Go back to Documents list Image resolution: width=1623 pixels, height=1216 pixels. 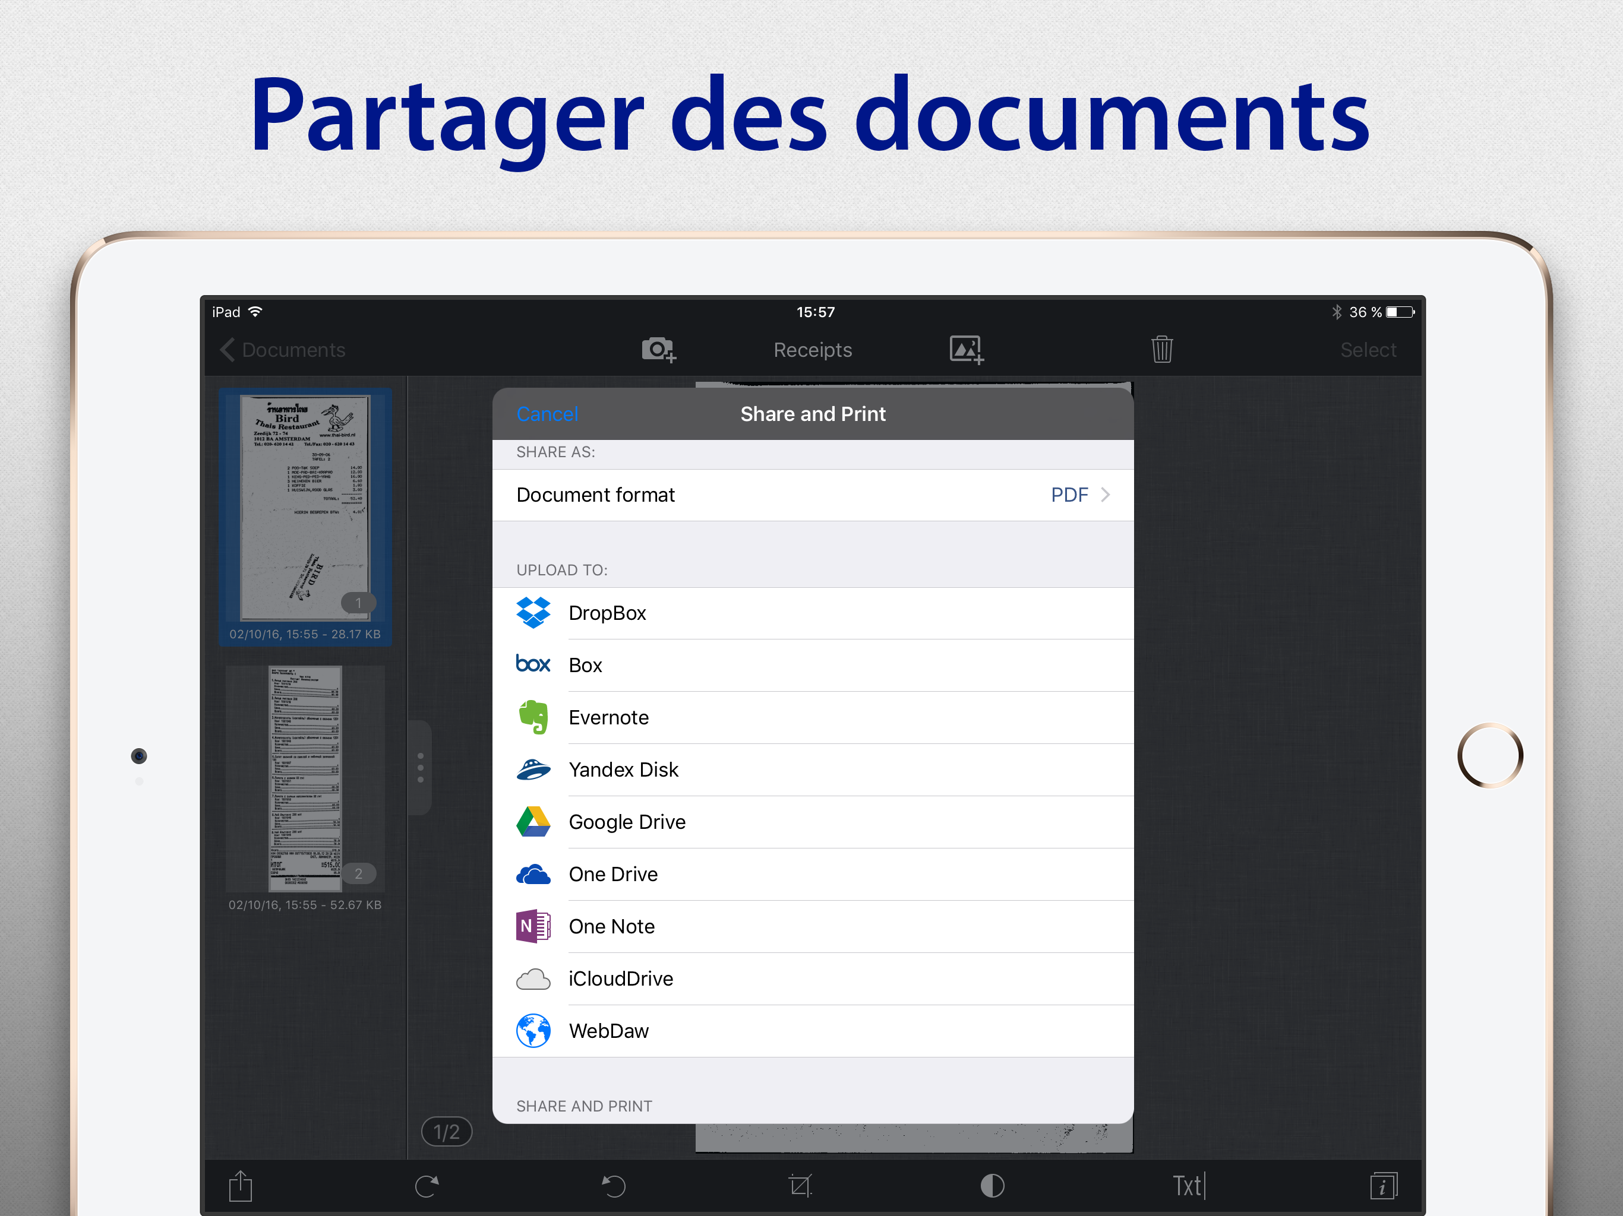click(283, 350)
